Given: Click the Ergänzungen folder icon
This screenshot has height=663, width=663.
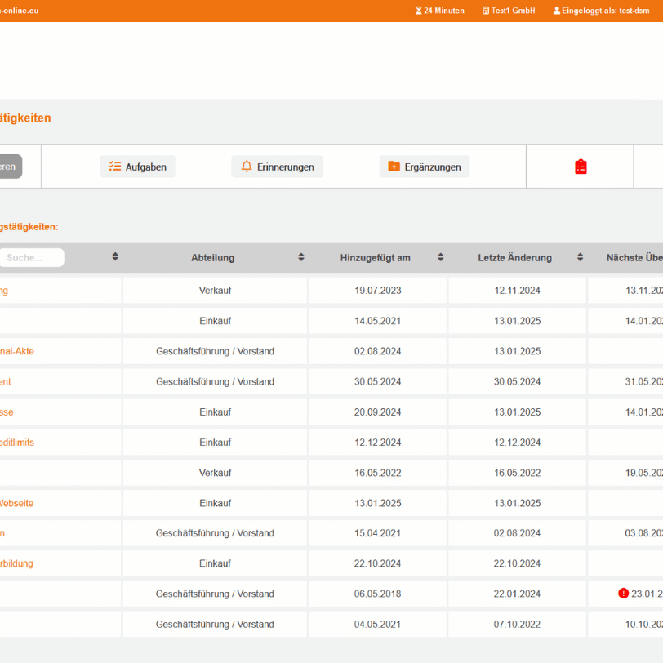Looking at the screenshot, I should point(394,167).
